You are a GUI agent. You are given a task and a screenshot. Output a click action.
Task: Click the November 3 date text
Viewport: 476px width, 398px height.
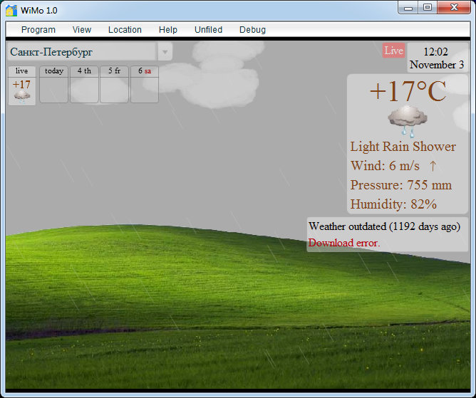[437, 65]
